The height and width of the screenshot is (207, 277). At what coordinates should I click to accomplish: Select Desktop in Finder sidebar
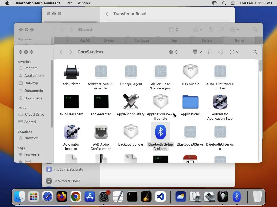[31, 83]
